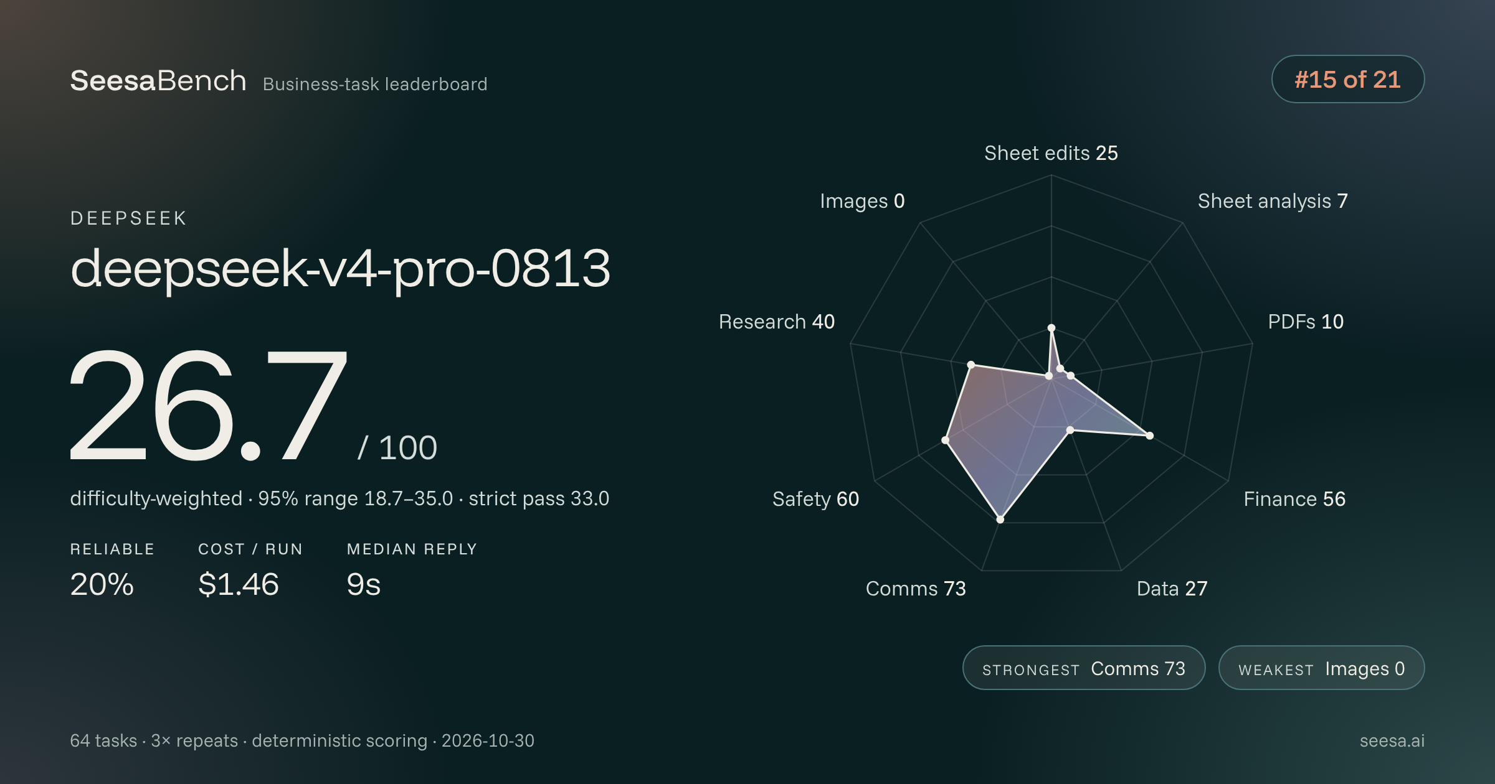Click the Sheet edits 25 radar label
Screen dimensions: 1495x784
pos(1051,153)
